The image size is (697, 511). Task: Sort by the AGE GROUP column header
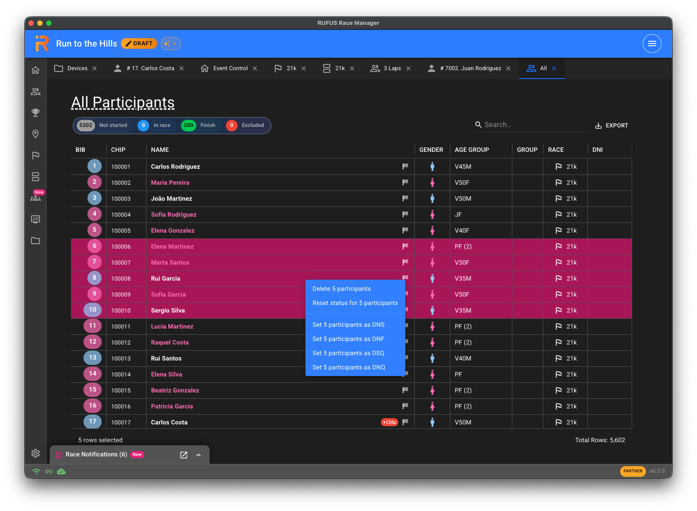pos(471,150)
